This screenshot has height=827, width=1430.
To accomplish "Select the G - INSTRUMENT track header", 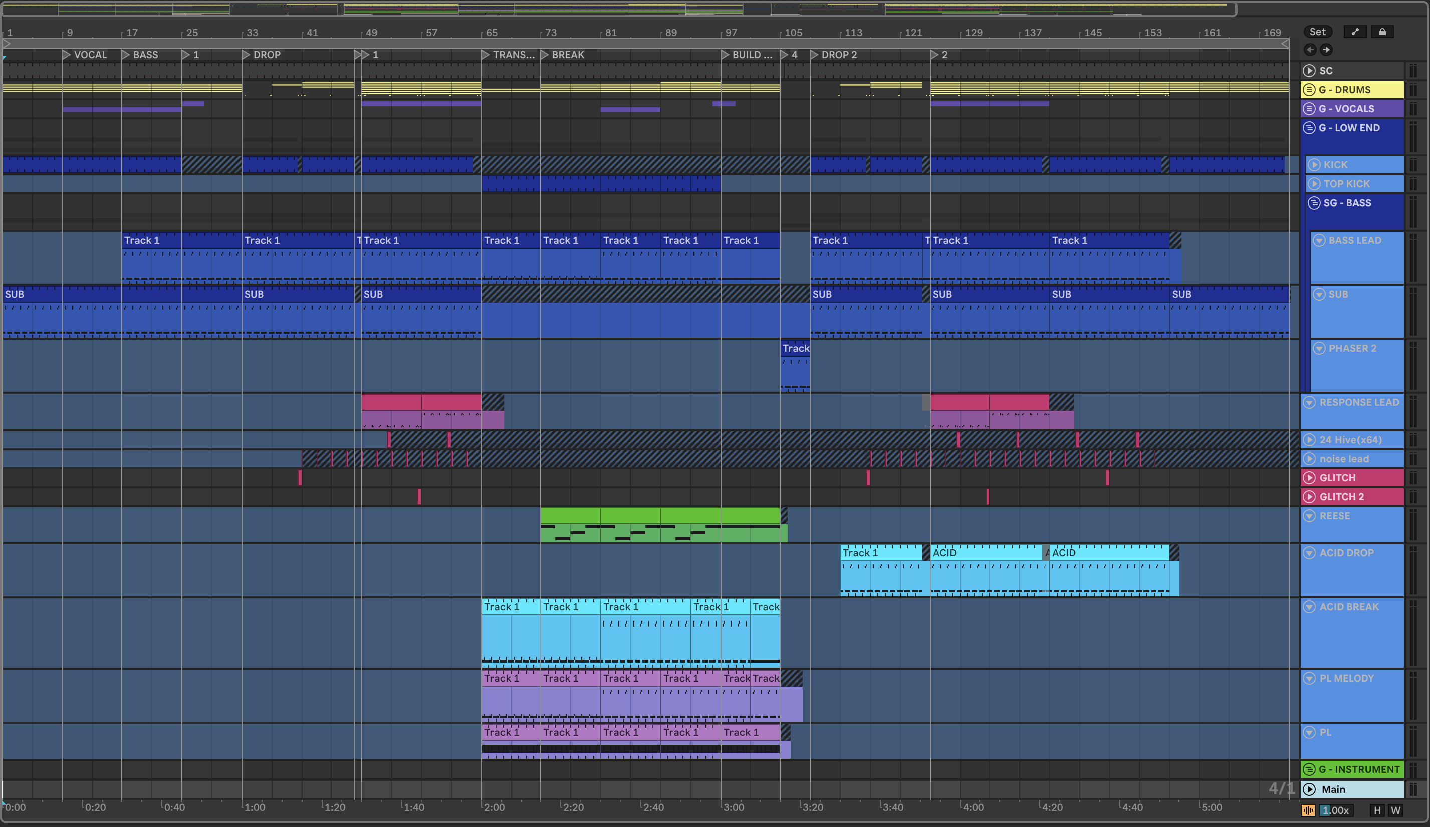I will pyautogui.click(x=1358, y=770).
